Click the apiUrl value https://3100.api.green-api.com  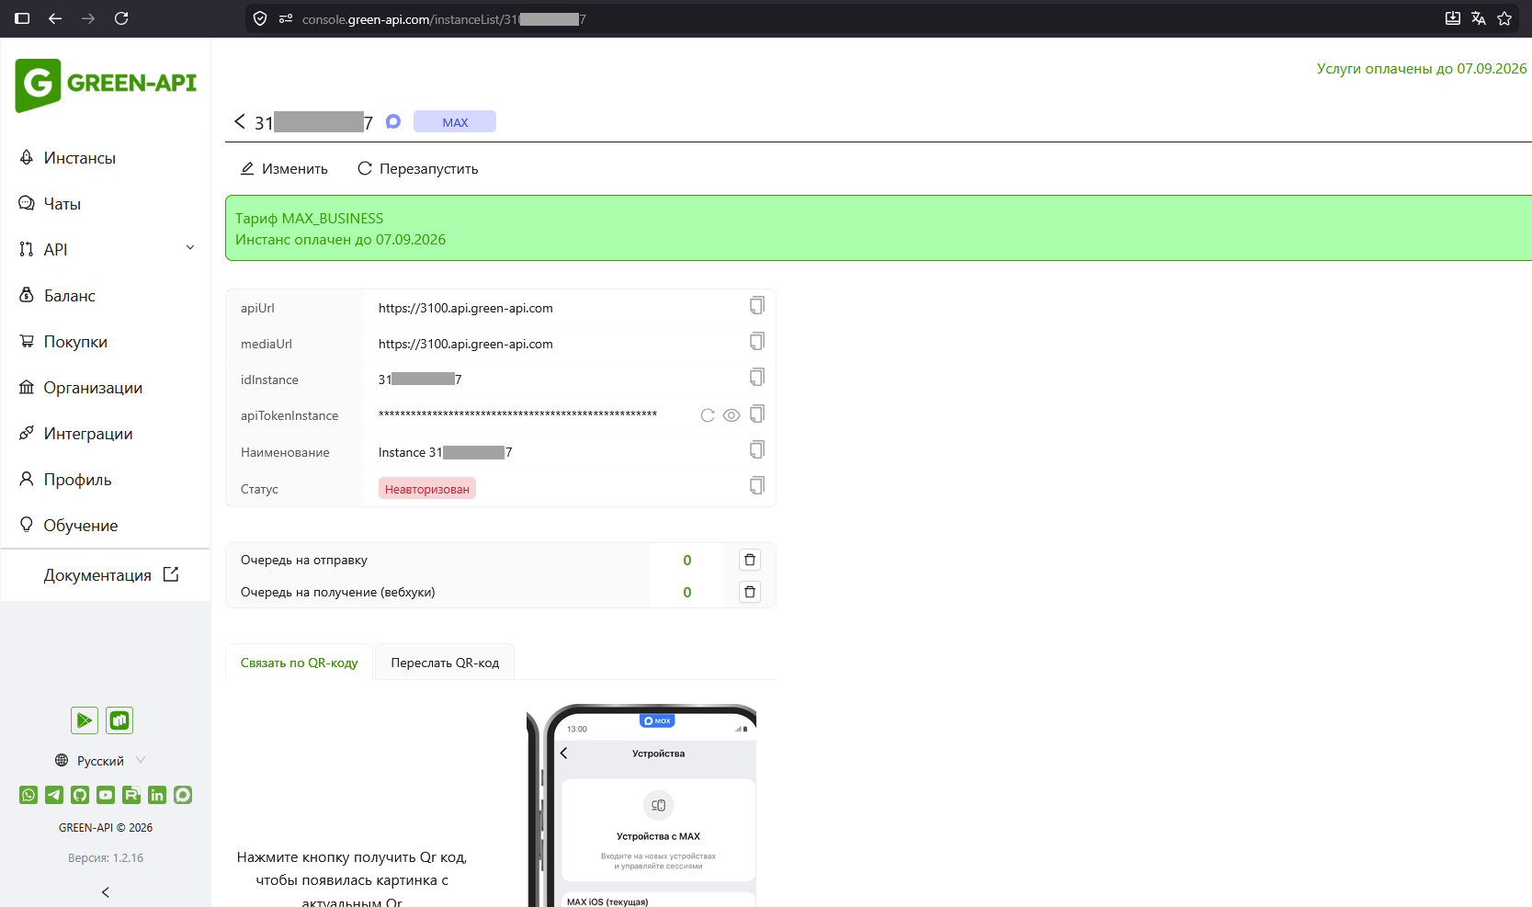pos(466,308)
